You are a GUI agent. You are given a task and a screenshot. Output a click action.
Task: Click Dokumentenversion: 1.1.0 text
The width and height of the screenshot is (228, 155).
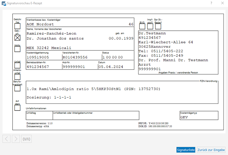click(39, 123)
